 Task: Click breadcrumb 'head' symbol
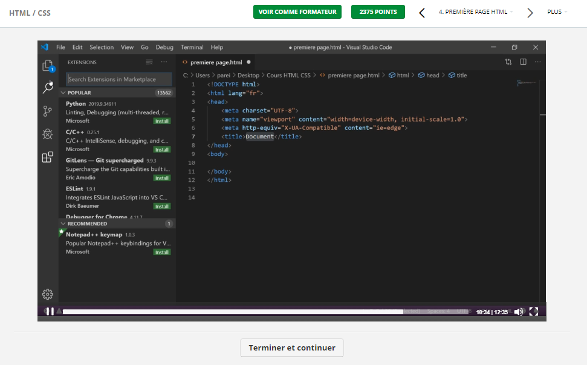(x=429, y=76)
